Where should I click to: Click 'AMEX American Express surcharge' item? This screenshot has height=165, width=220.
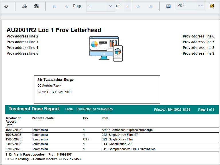pos(127,130)
